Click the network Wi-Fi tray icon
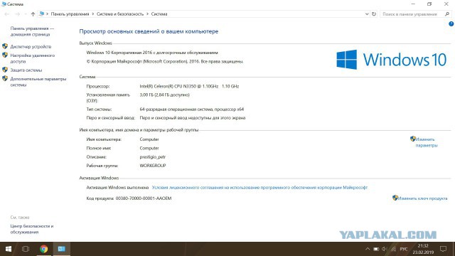This screenshot has height=256, width=455. (393, 249)
